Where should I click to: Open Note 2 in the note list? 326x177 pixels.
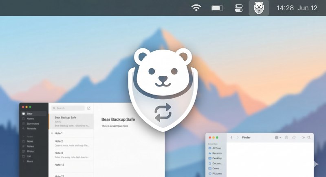(x=71, y=143)
